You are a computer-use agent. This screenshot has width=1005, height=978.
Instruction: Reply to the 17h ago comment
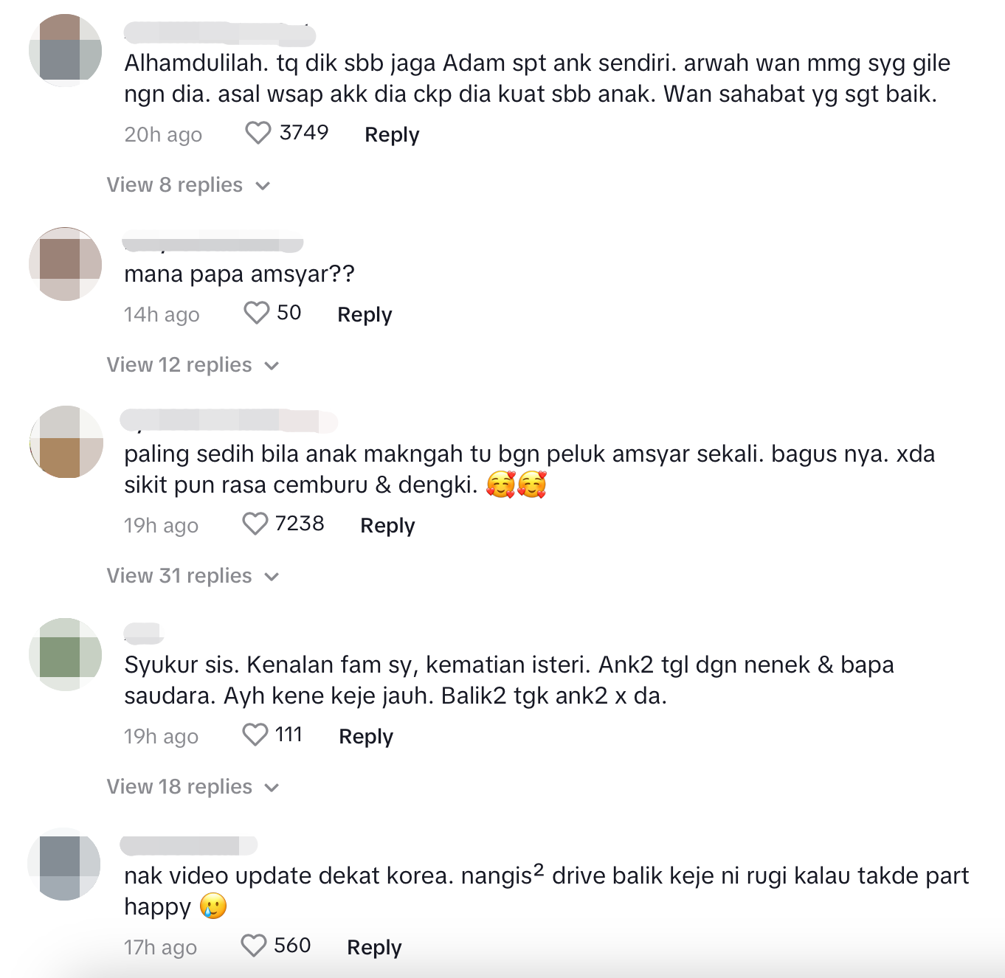[374, 948]
